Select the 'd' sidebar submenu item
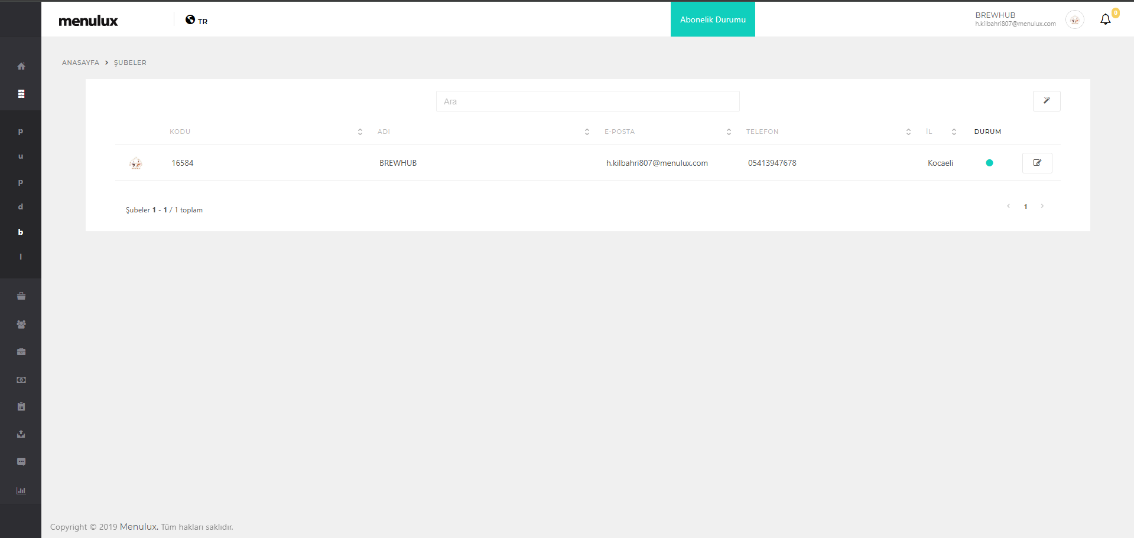 tap(21, 207)
